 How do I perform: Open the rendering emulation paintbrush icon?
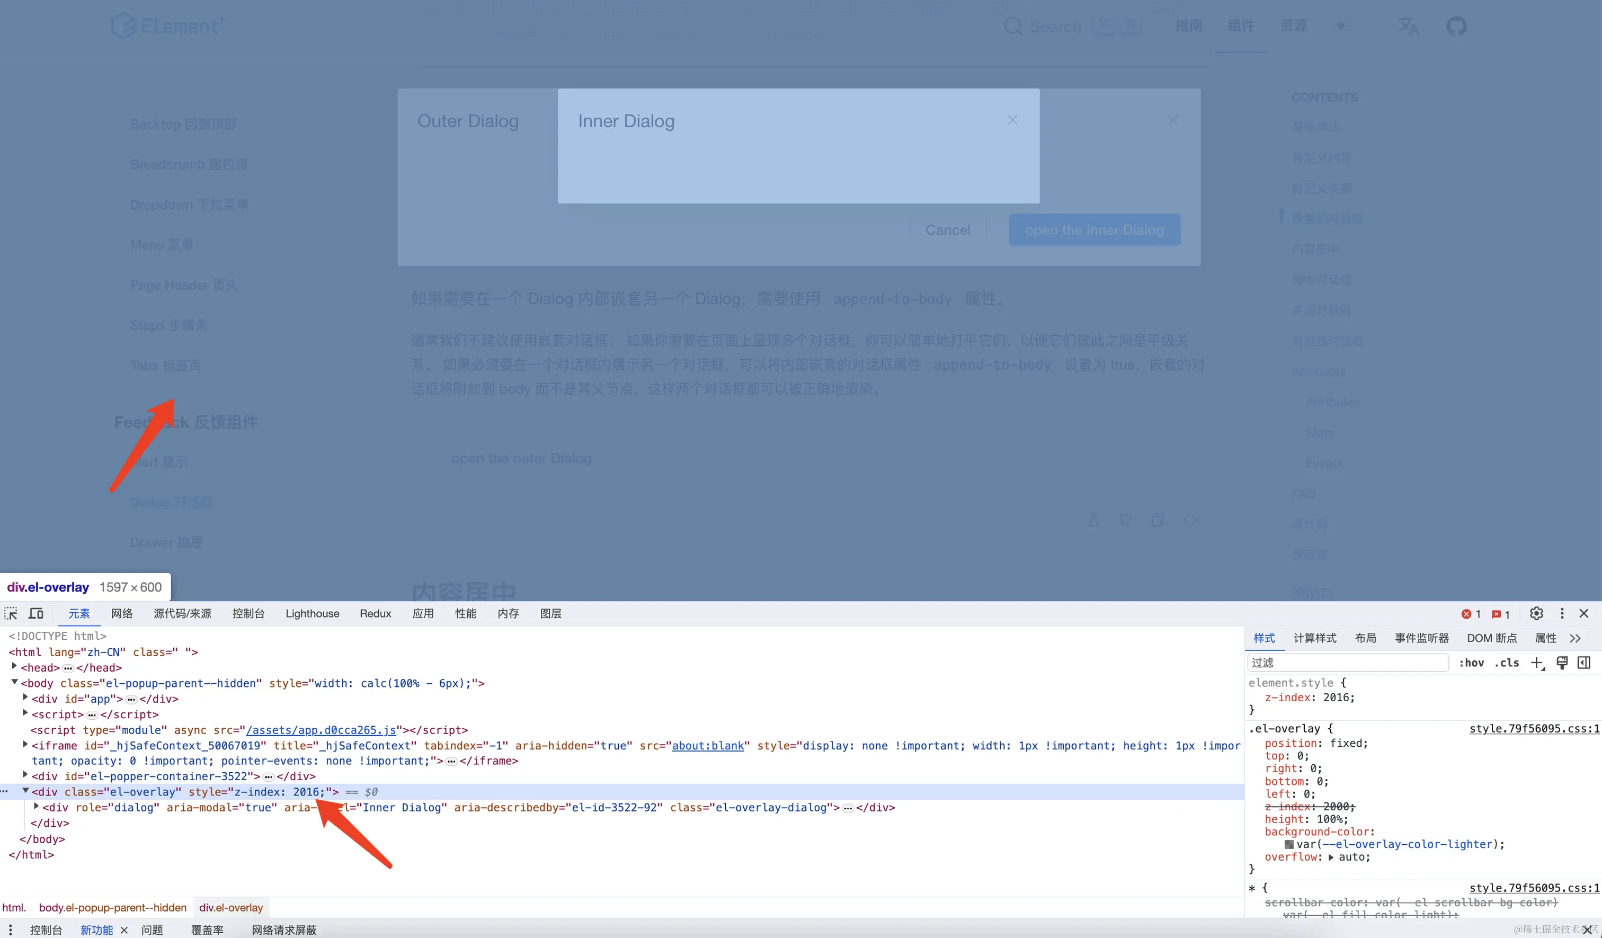[x=1561, y=663]
